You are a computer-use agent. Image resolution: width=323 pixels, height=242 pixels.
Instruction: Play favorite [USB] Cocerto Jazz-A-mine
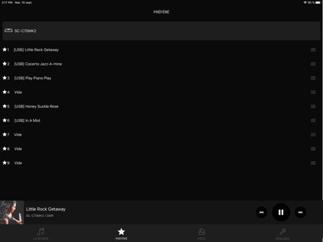[x=38, y=64]
